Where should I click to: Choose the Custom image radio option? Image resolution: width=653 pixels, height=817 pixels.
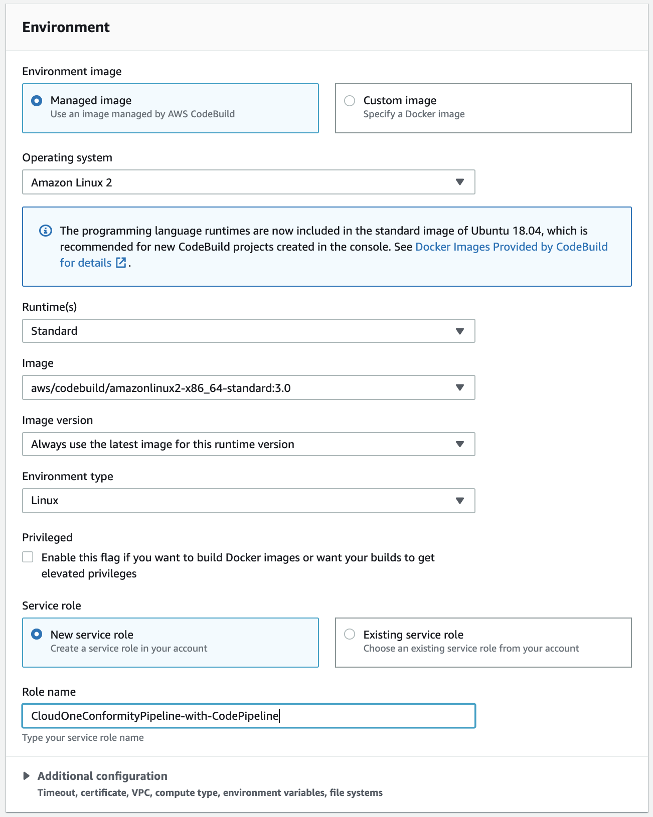tap(350, 100)
